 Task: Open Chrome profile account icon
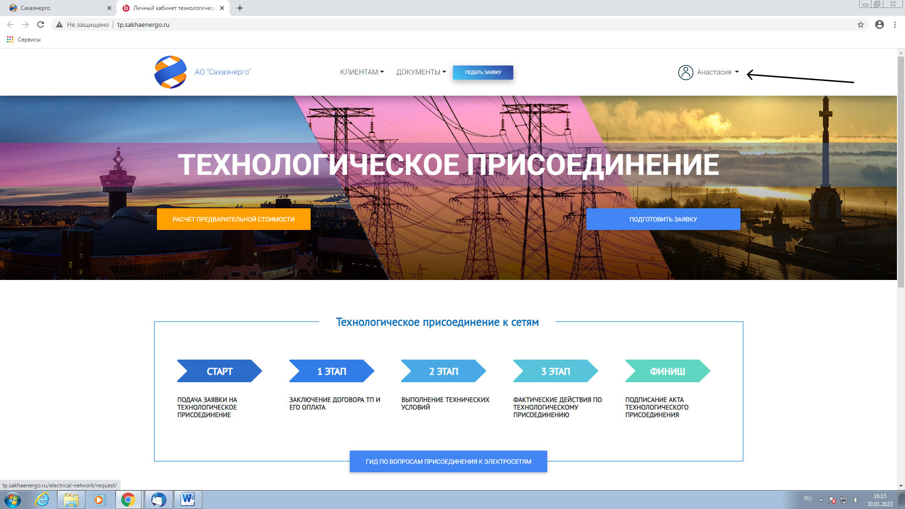point(880,25)
